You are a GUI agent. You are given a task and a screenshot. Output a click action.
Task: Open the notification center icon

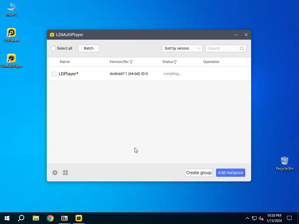pos(289,218)
